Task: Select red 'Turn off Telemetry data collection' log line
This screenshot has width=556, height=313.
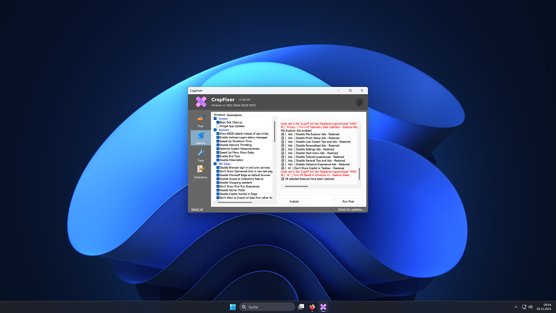Action: [319, 127]
